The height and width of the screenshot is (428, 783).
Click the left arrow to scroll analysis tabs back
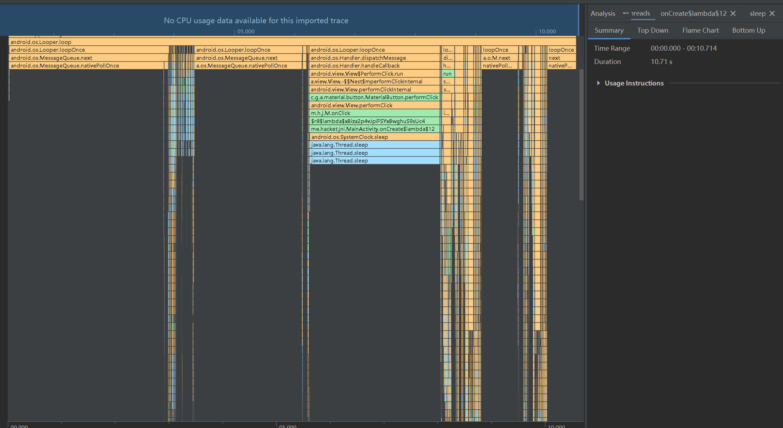pos(625,13)
